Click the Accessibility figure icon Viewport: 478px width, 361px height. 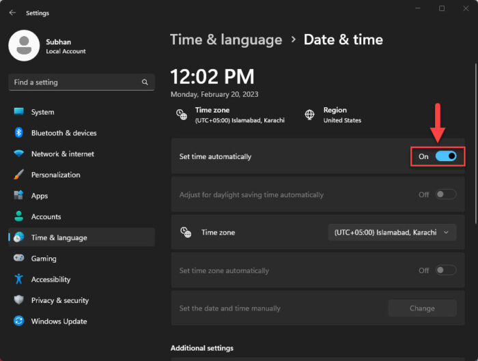(x=18, y=279)
